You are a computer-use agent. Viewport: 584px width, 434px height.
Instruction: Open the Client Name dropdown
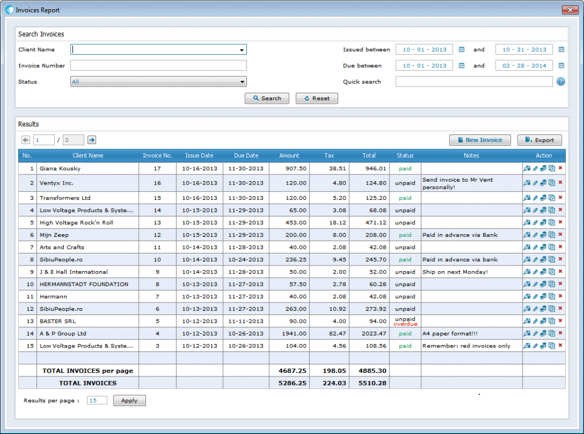pos(243,49)
